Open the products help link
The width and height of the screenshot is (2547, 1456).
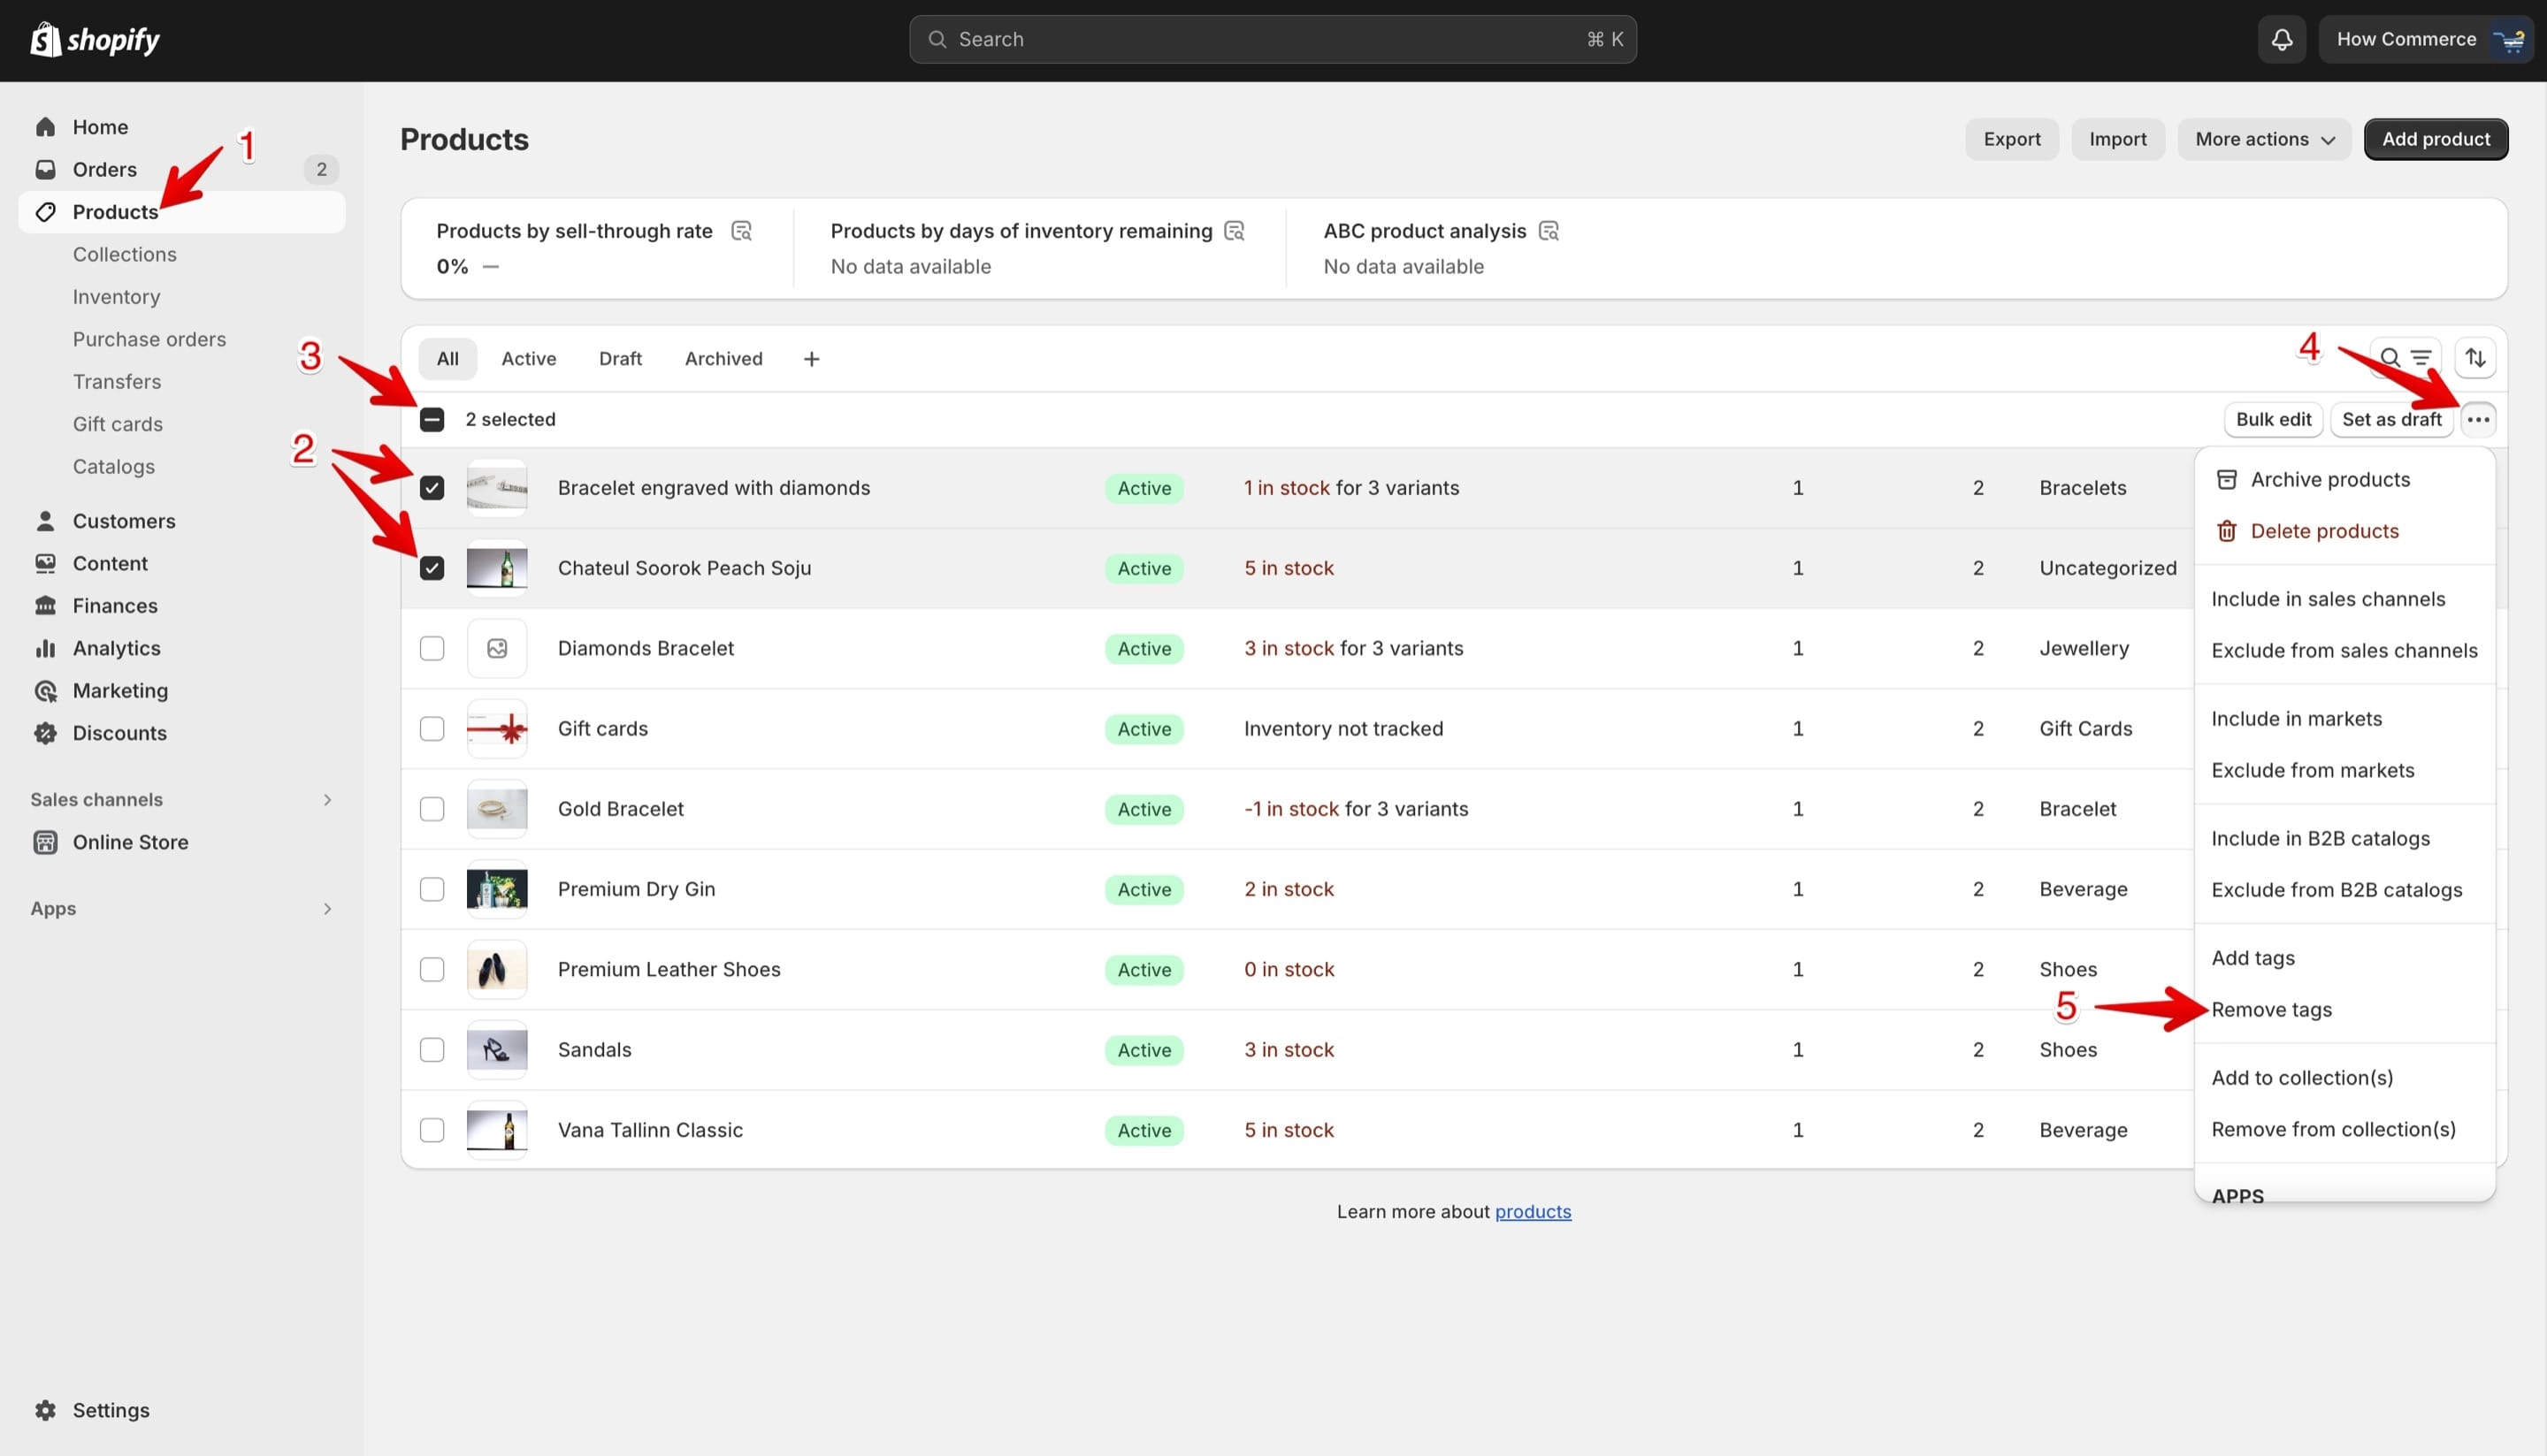(x=1533, y=1212)
